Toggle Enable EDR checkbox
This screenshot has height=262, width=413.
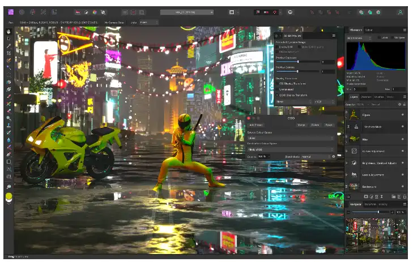[x=278, y=47]
